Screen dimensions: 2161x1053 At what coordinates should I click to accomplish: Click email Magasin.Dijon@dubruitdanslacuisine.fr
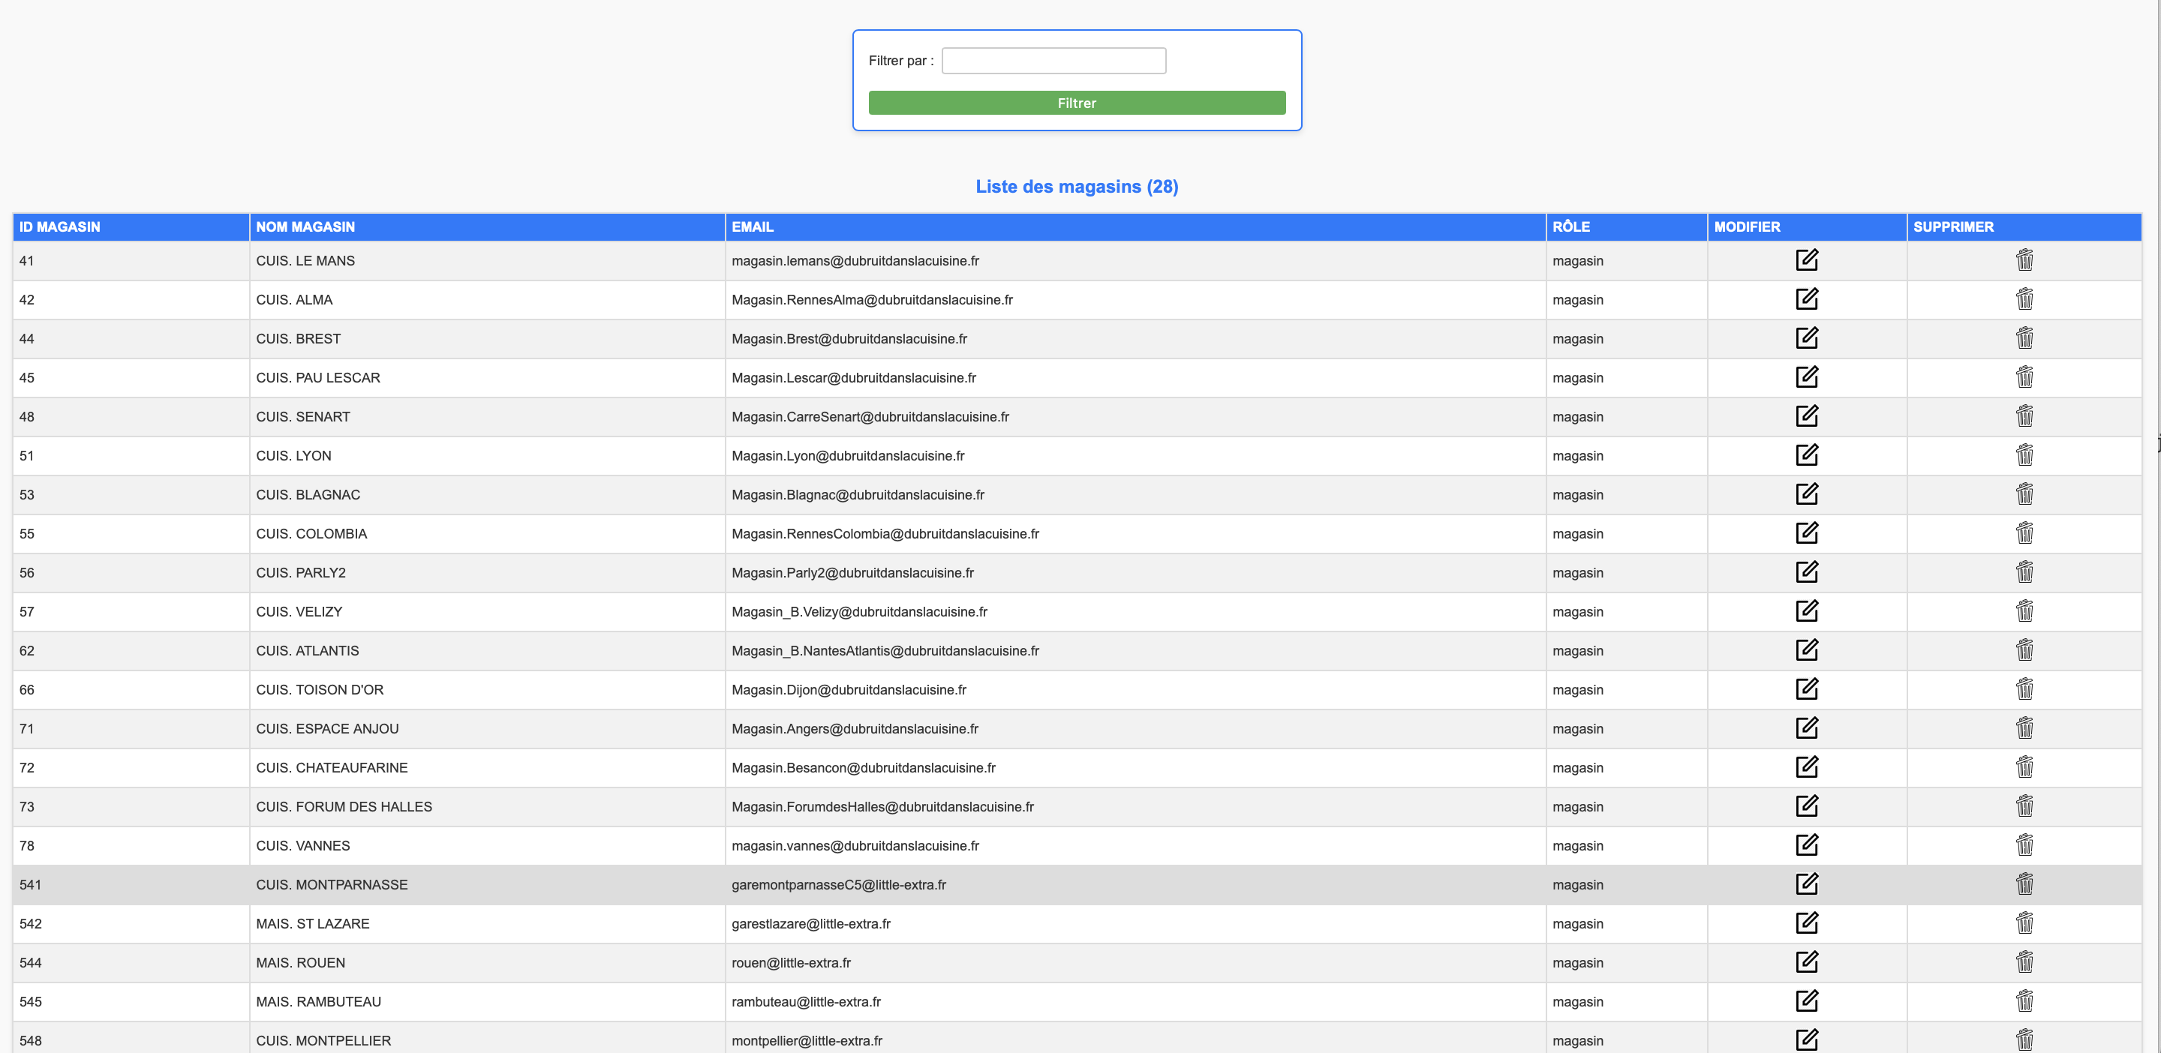[x=848, y=690]
